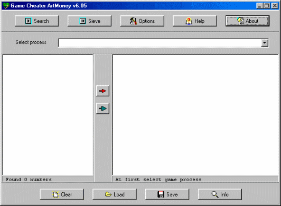Click the "Found 0 numbers" status text
Viewport: 281px width, 206px height.
click(x=29, y=180)
